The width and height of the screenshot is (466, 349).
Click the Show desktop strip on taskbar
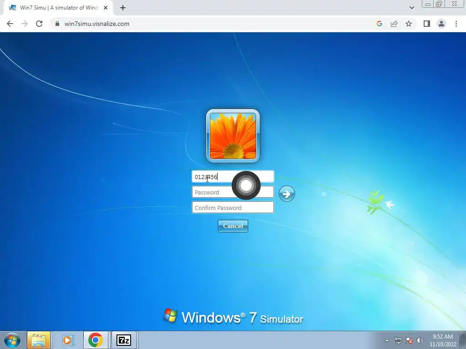pyautogui.click(x=464, y=340)
